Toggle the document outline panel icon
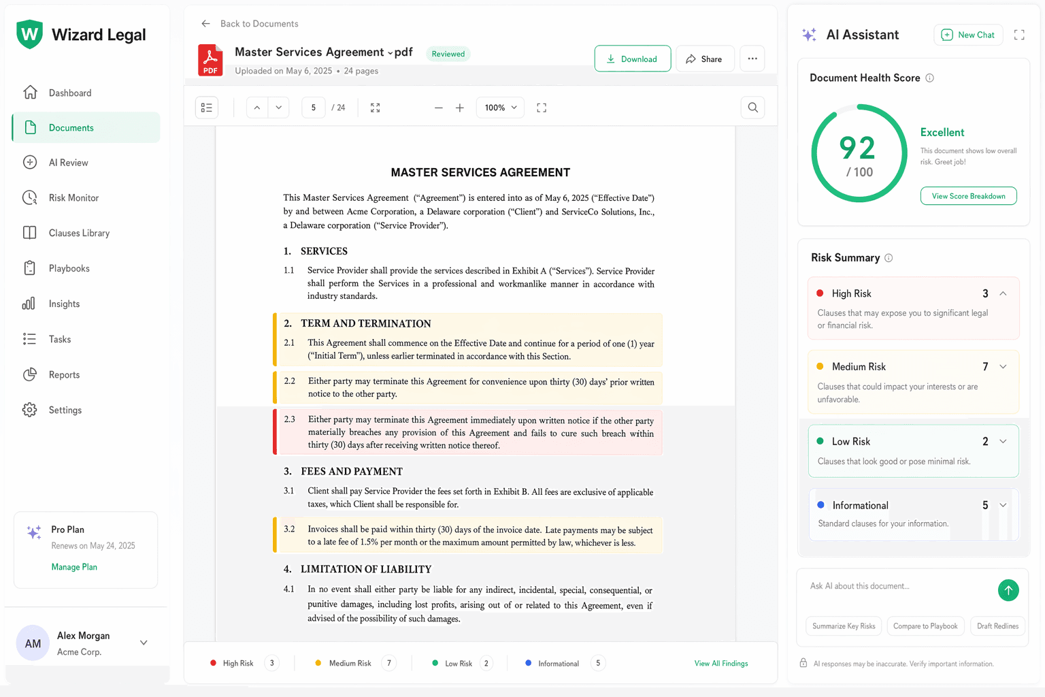Screen dimensions: 1045x697 pos(207,108)
